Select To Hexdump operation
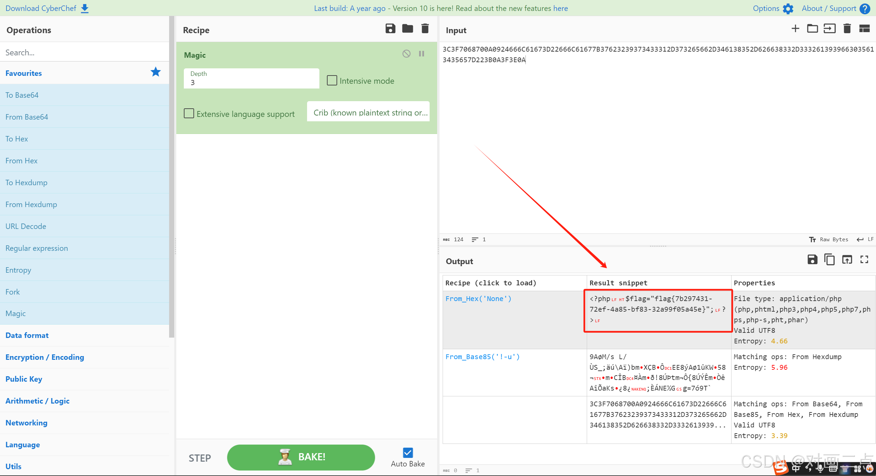Viewport: 876px width, 476px height. [85, 182]
